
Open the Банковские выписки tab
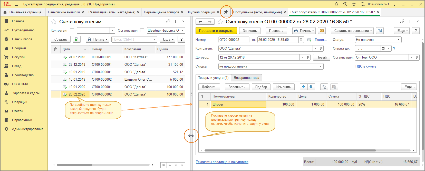click(x=64, y=12)
